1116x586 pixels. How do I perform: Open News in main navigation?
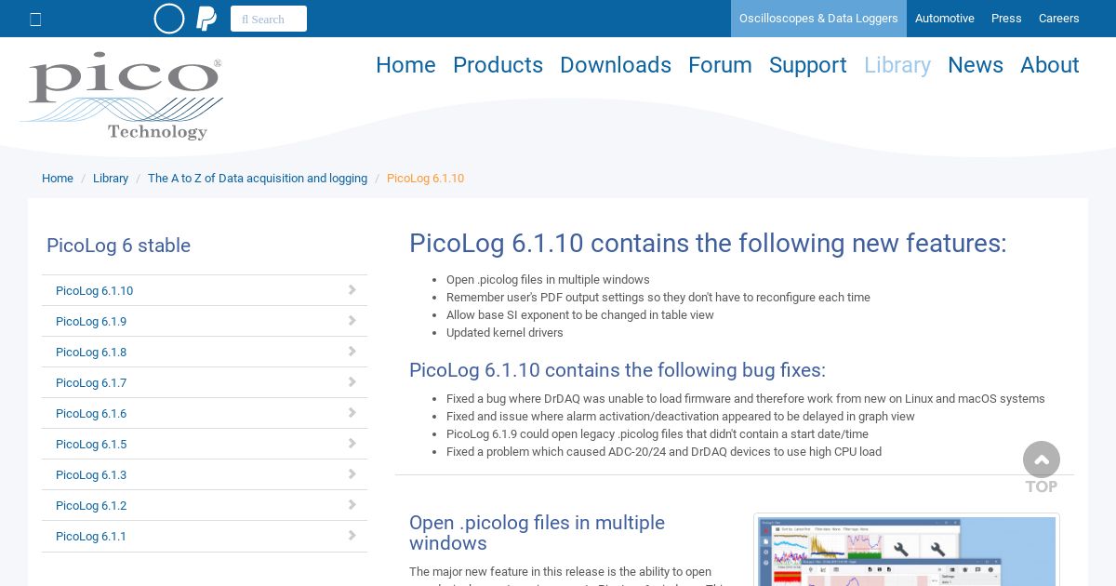(976, 65)
